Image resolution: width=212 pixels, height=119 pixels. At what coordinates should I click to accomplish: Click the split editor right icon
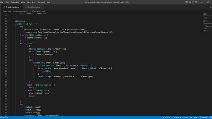point(211,7)
